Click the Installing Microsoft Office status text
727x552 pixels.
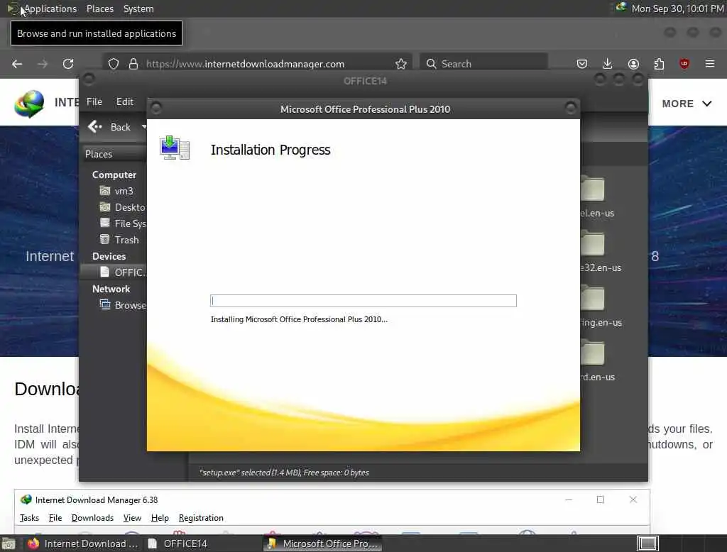[x=299, y=319]
